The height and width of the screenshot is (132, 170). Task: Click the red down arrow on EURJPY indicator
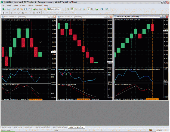[x=32, y=76]
